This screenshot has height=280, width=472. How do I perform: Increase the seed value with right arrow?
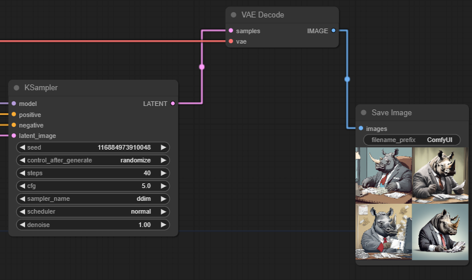[x=164, y=148]
